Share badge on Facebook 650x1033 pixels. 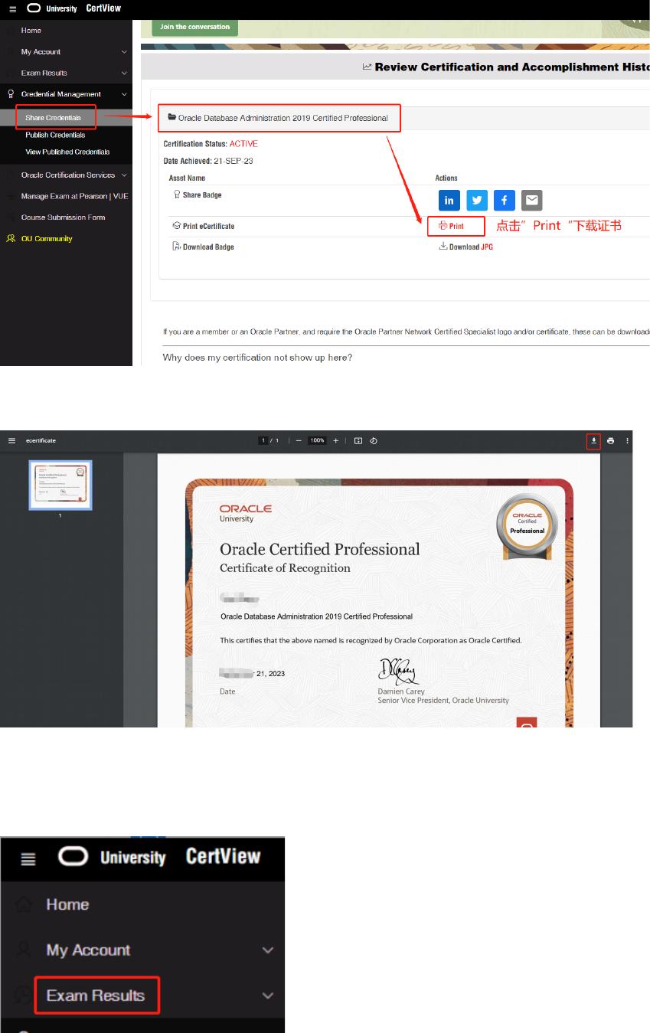coord(505,201)
